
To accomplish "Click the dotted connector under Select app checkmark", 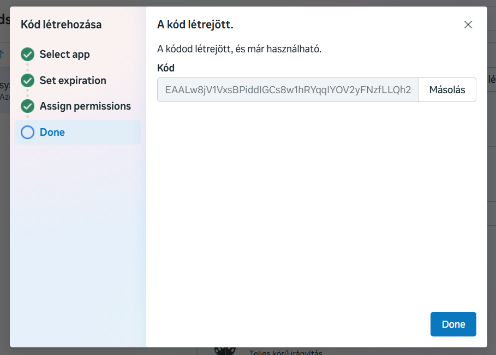I will [x=28, y=68].
